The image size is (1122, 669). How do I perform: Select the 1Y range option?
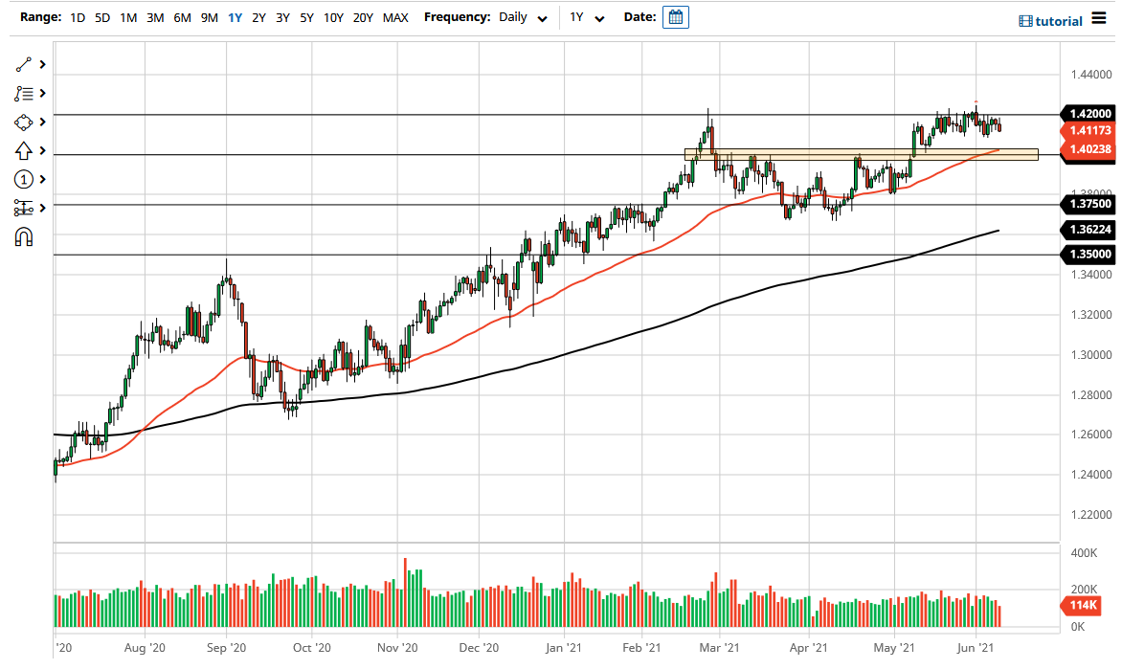(235, 18)
